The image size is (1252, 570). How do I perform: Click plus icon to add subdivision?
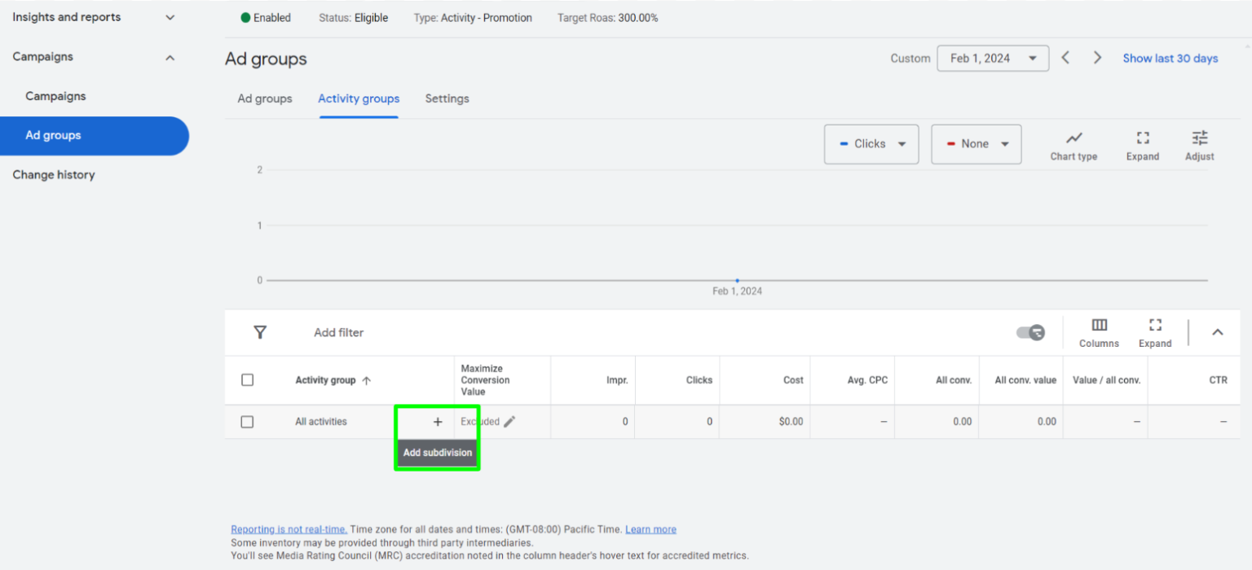click(x=438, y=422)
